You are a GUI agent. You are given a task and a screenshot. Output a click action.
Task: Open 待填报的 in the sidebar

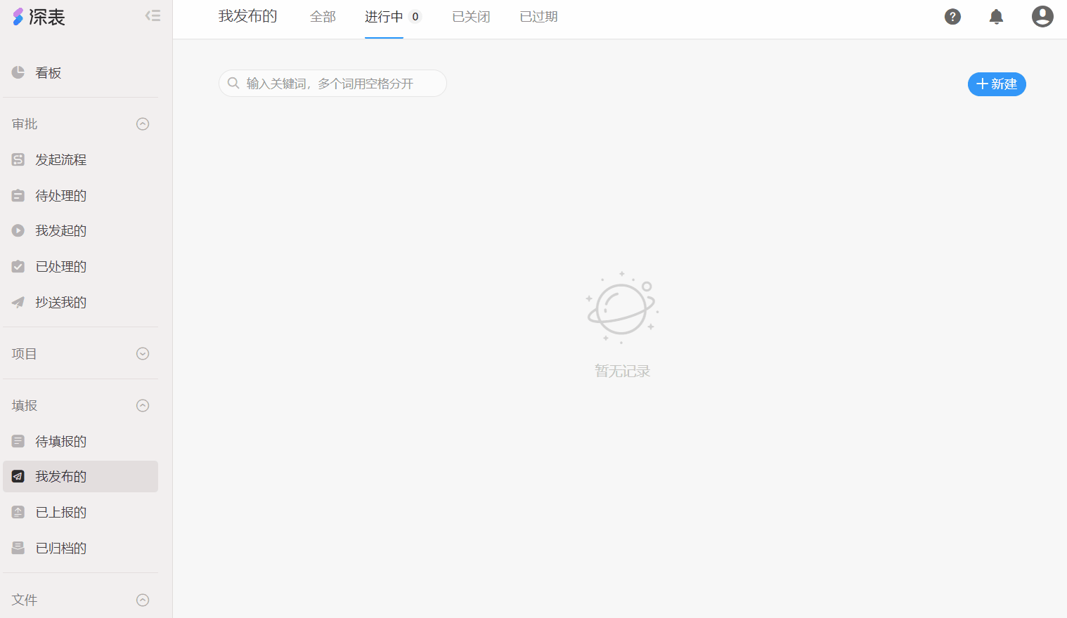[x=60, y=442]
